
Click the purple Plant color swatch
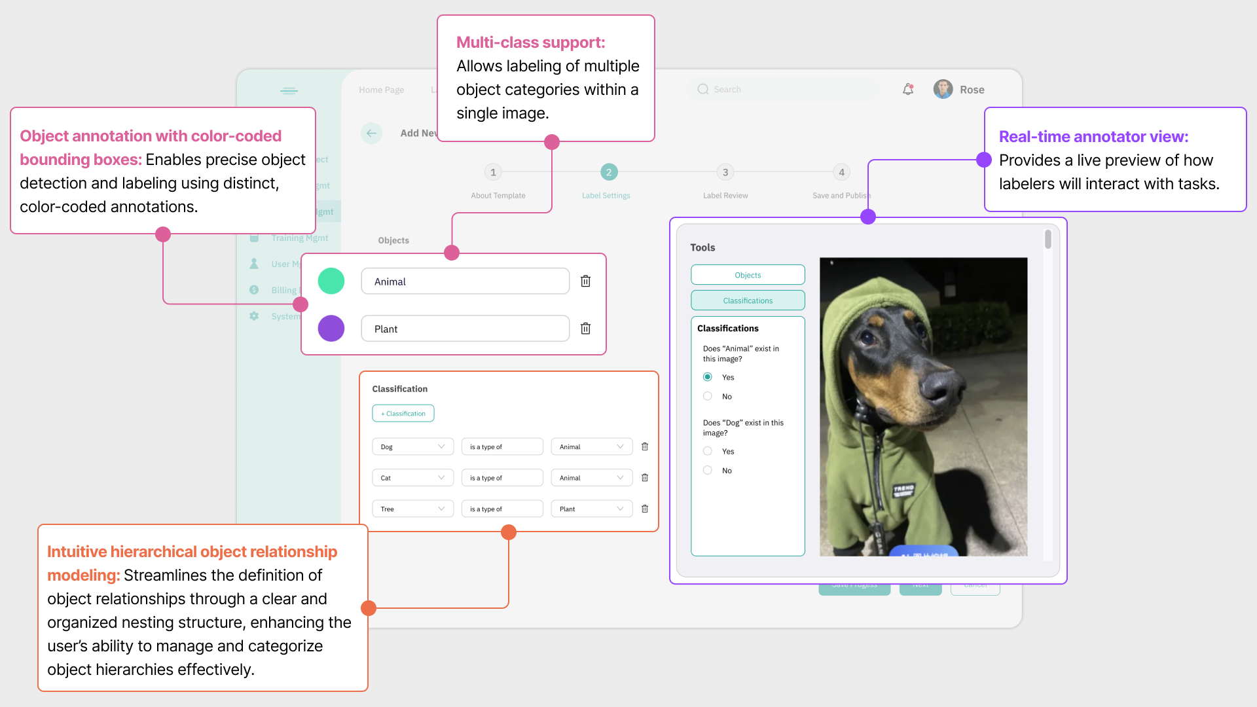[x=331, y=329]
